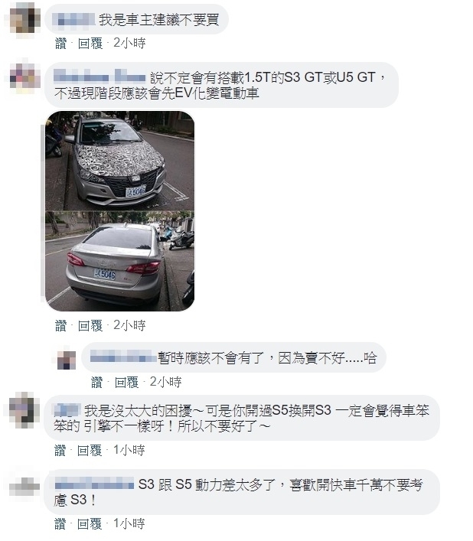Reply to the '暫時應該不會有了' comment
Screen dimensions: 473x541
pyautogui.click(x=126, y=383)
